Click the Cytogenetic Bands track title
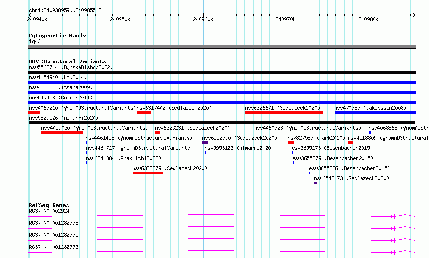Viewport: 429px width, 258px height. 57,36
